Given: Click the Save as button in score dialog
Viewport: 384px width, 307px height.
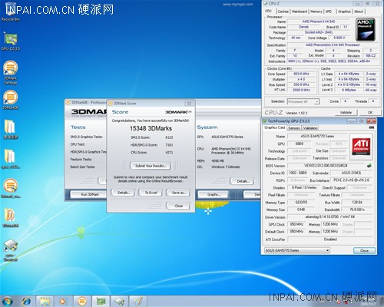Looking at the screenshot, I should click(x=178, y=193).
